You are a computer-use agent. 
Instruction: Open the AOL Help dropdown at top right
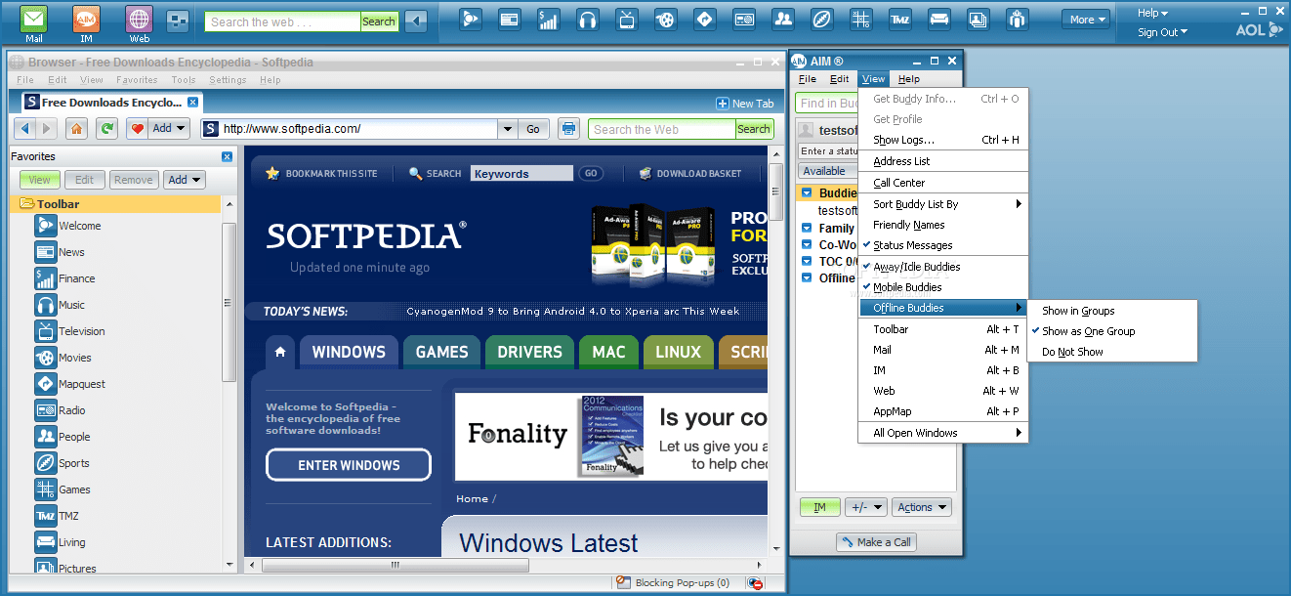[1152, 13]
